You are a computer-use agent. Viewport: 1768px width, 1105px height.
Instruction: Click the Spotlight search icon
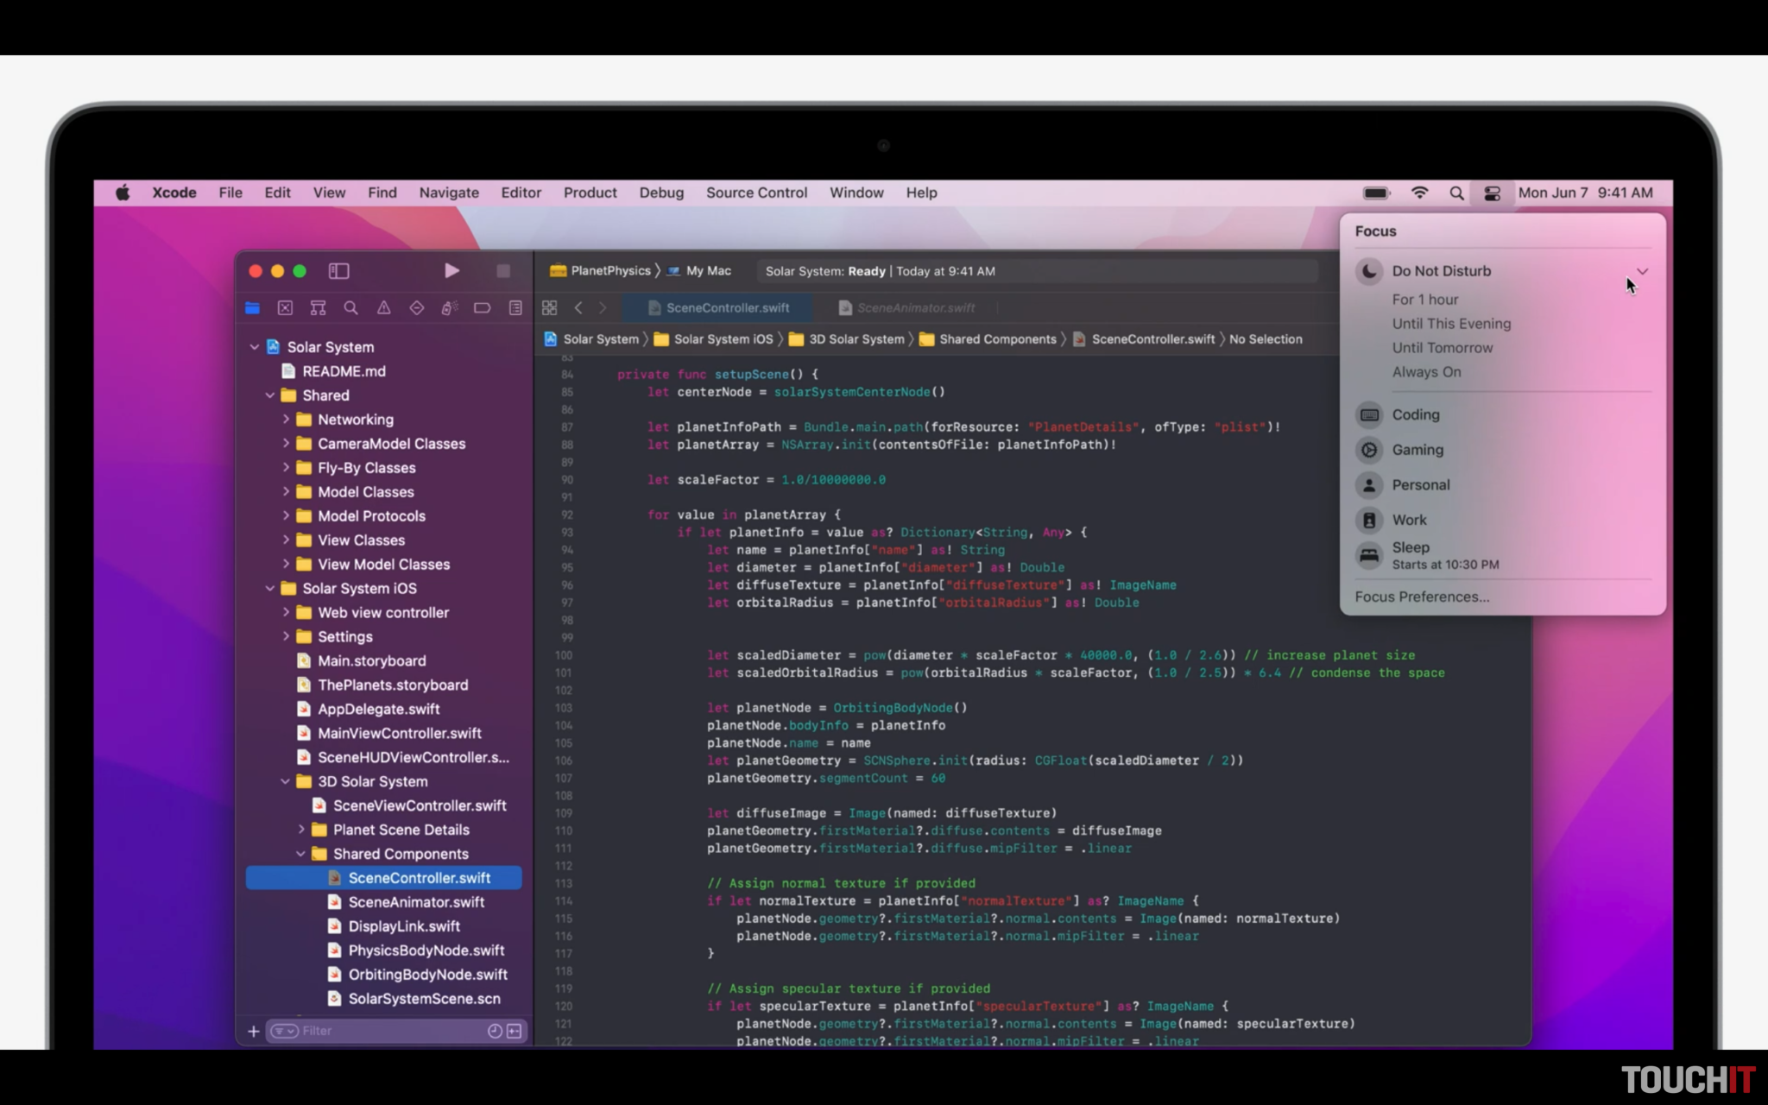point(1456,193)
